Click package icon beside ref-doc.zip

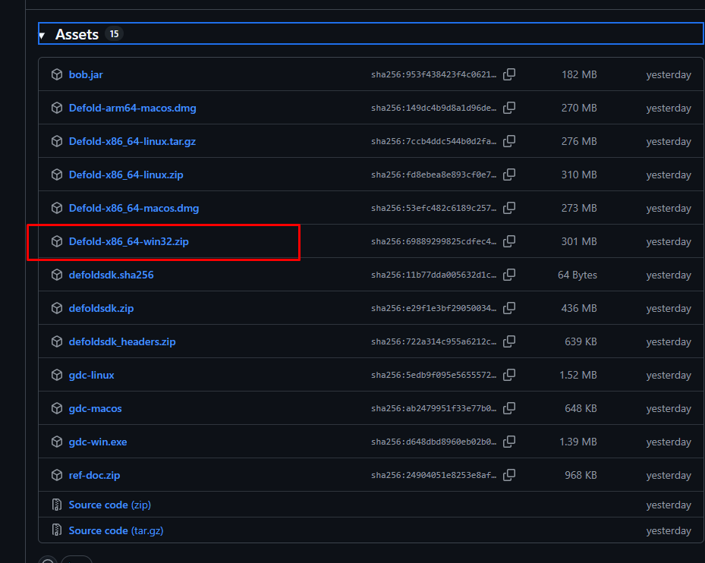point(57,475)
